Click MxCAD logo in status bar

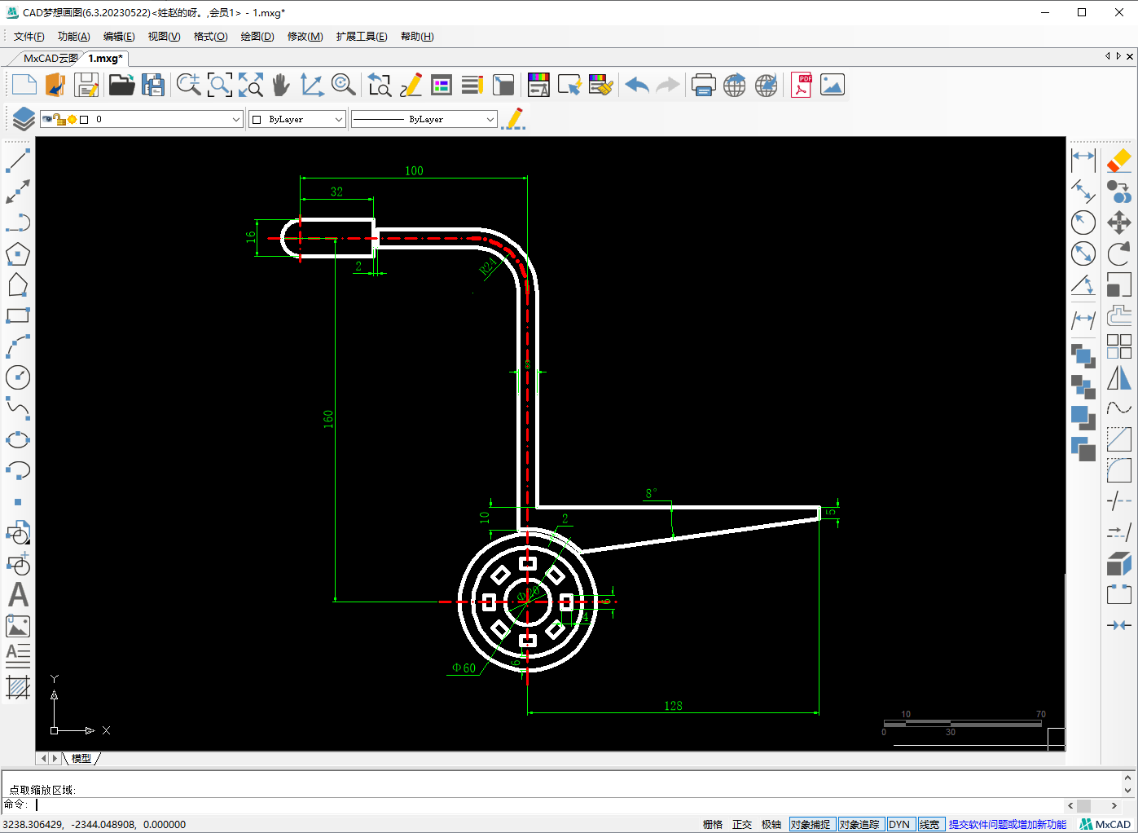(1105, 824)
